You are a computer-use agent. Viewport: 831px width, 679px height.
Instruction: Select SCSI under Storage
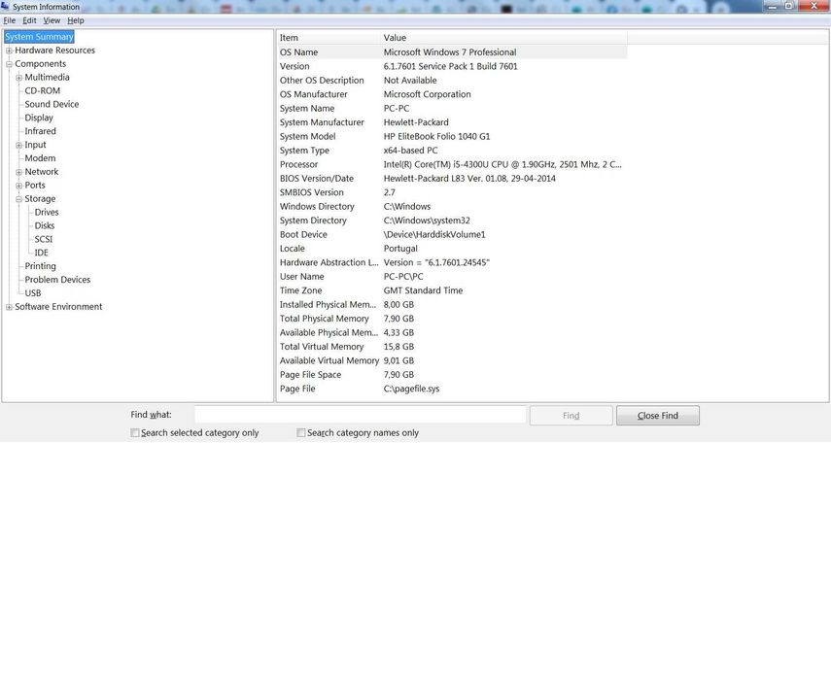(44, 239)
